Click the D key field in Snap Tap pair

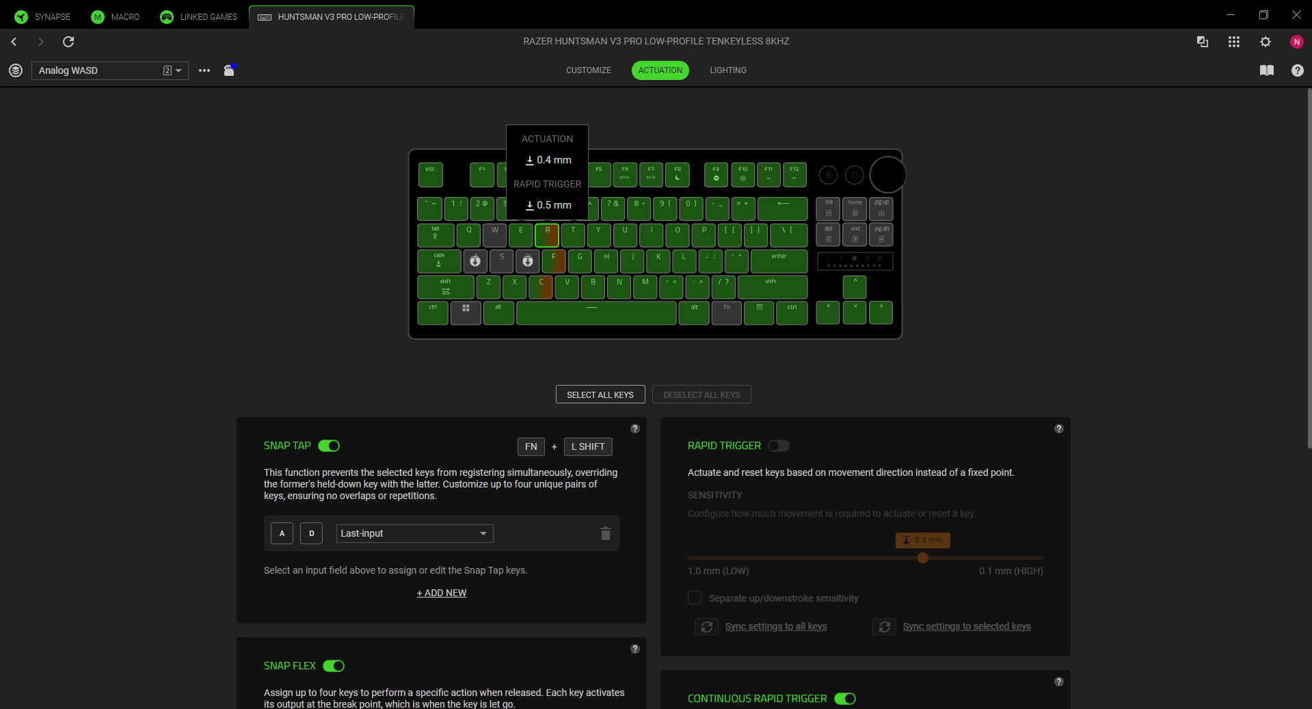point(311,533)
